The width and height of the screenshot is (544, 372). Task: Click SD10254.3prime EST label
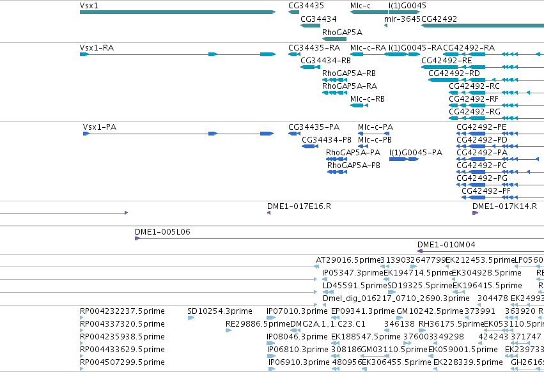[220, 311]
